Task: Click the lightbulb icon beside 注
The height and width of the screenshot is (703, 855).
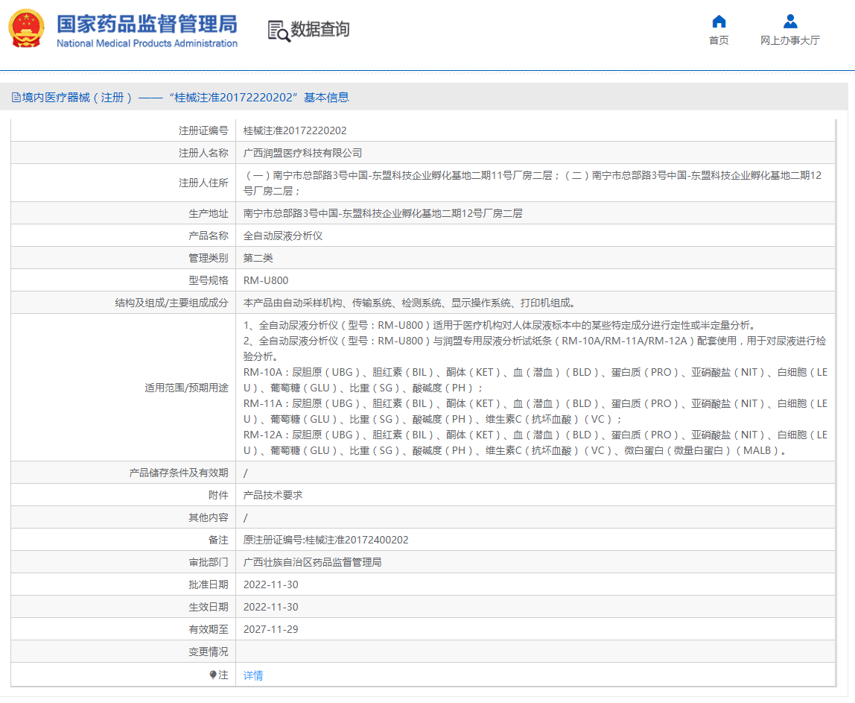Action: (213, 675)
